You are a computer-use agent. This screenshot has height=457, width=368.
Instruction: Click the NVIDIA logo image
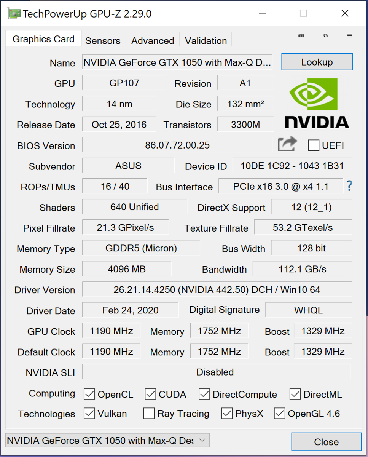(x=317, y=103)
